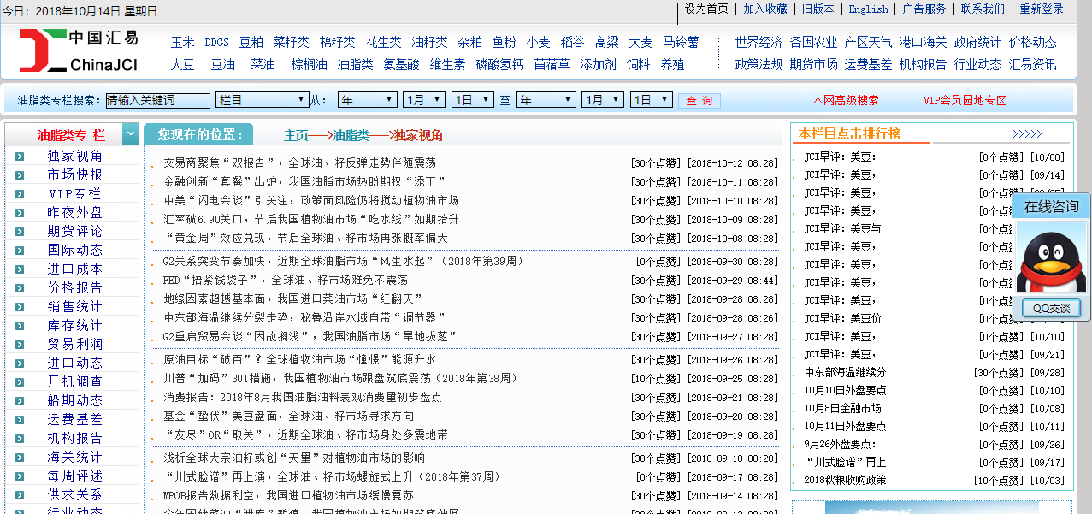1092x514 pixels.
Task: Open the start day 1日 dropdown
Action: point(472,100)
